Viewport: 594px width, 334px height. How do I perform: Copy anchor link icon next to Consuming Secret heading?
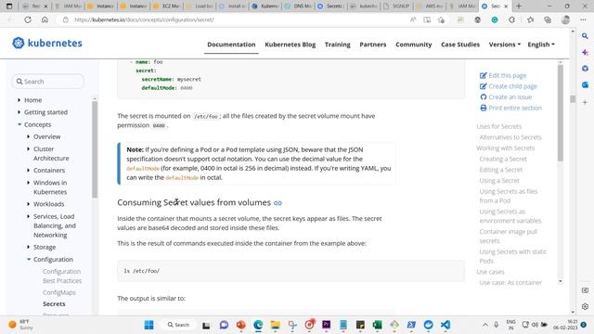[278, 203]
